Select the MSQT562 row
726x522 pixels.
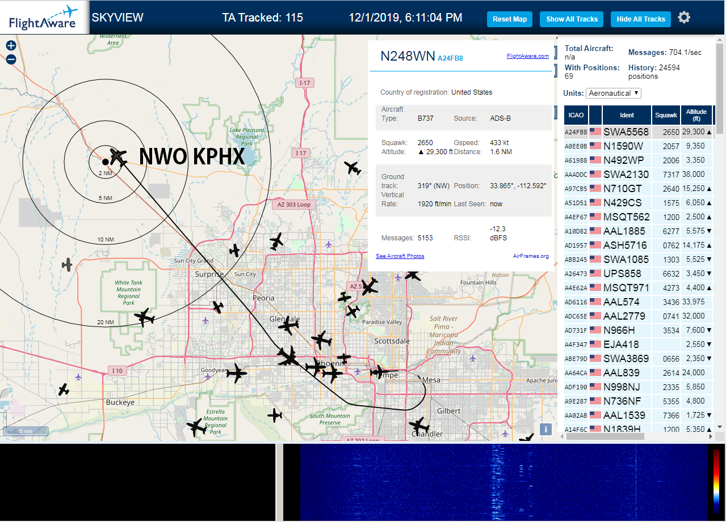tap(639, 217)
